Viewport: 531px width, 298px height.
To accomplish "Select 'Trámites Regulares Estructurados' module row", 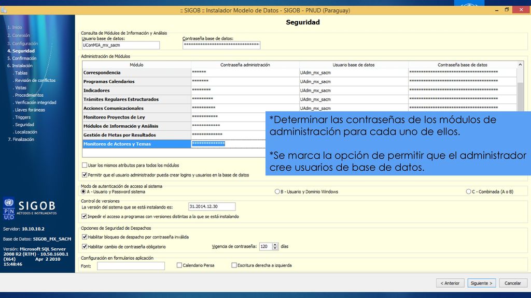I will point(136,99).
